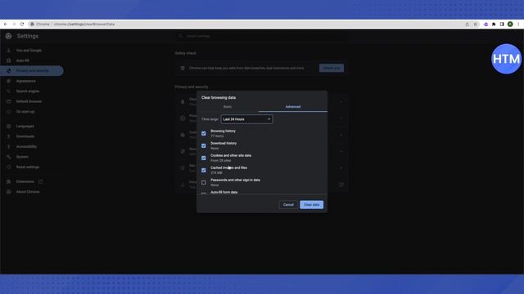Uncheck the Browsing history checkbox
Viewport: 524px width, 294px height.
204,133
